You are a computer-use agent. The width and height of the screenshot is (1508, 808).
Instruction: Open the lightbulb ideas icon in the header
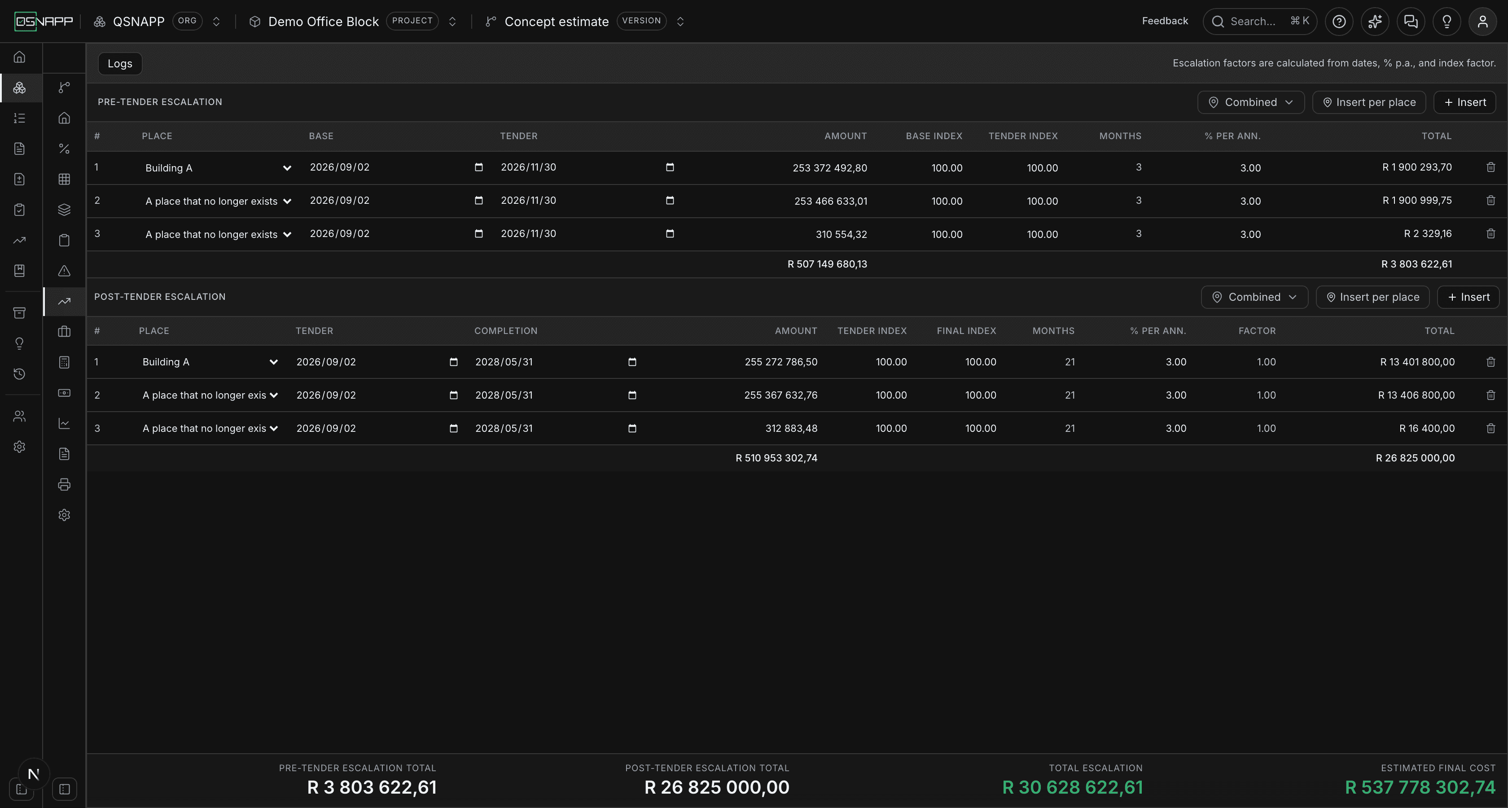[1447, 22]
